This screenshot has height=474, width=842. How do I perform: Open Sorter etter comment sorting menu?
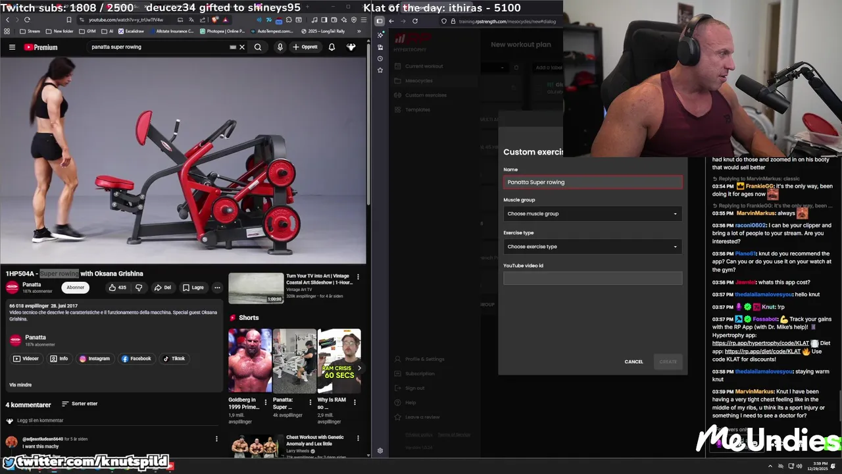pos(80,404)
